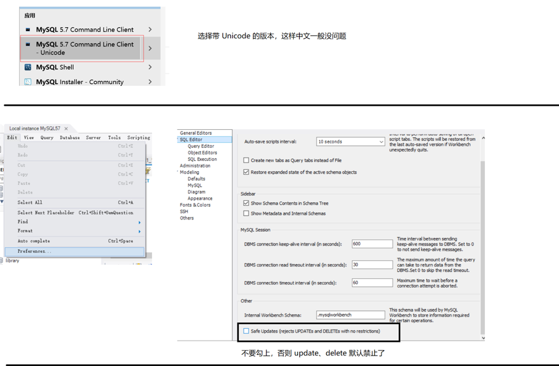Image resolution: width=559 pixels, height=366 pixels.
Task: Click scroll down arrow in preferences pane
Action: 483,338
